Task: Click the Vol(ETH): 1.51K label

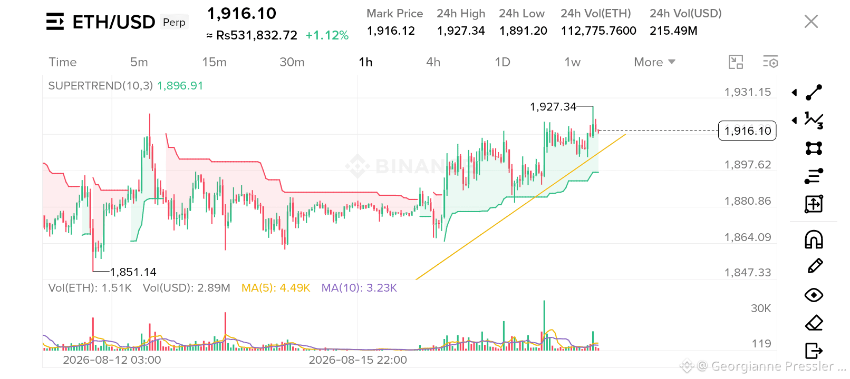Action: tap(90, 288)
